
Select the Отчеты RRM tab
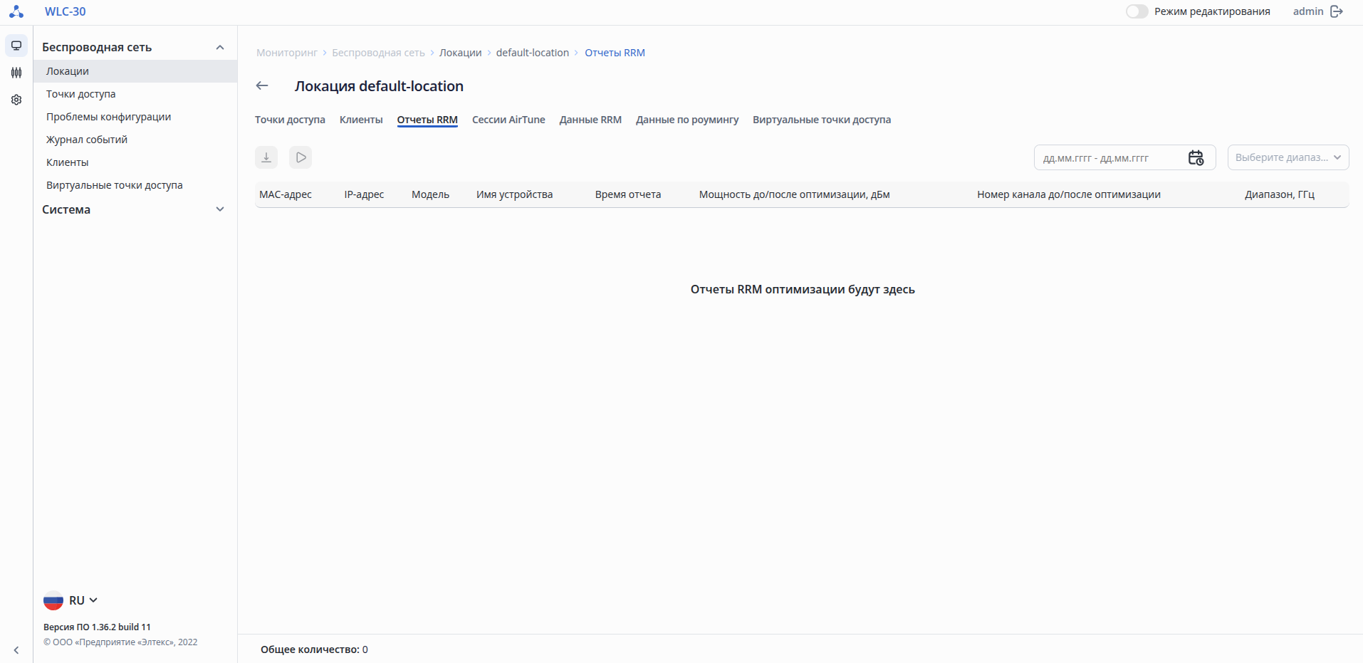427,120
